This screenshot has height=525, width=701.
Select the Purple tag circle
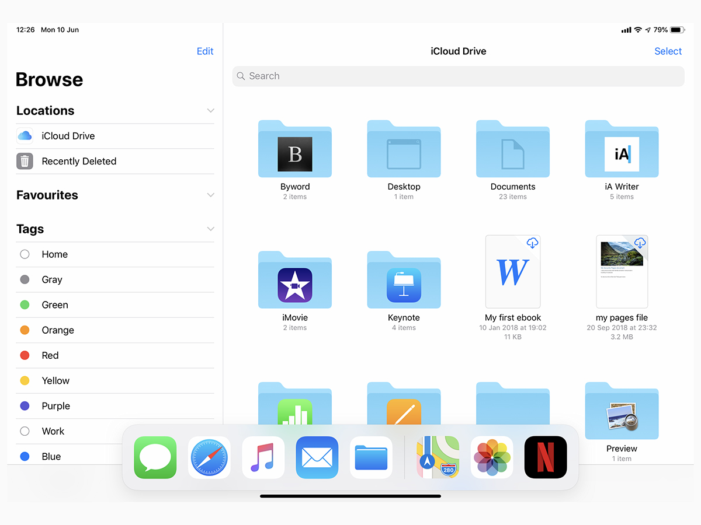[25, 406]
